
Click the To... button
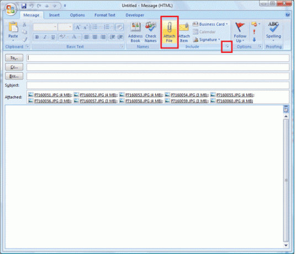(x=14, y=58)
